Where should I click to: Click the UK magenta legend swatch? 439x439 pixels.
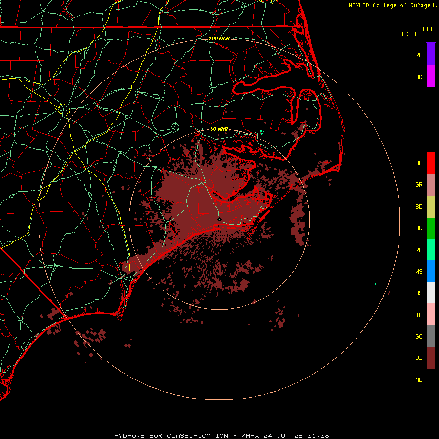tap(431, 77)
